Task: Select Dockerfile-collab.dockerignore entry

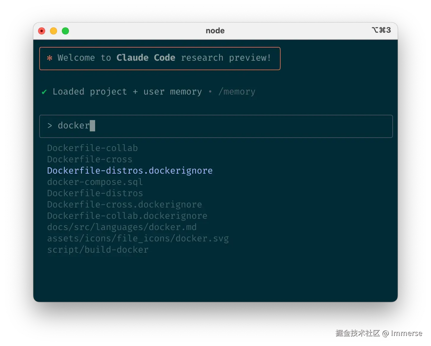Action: point(127,216)
